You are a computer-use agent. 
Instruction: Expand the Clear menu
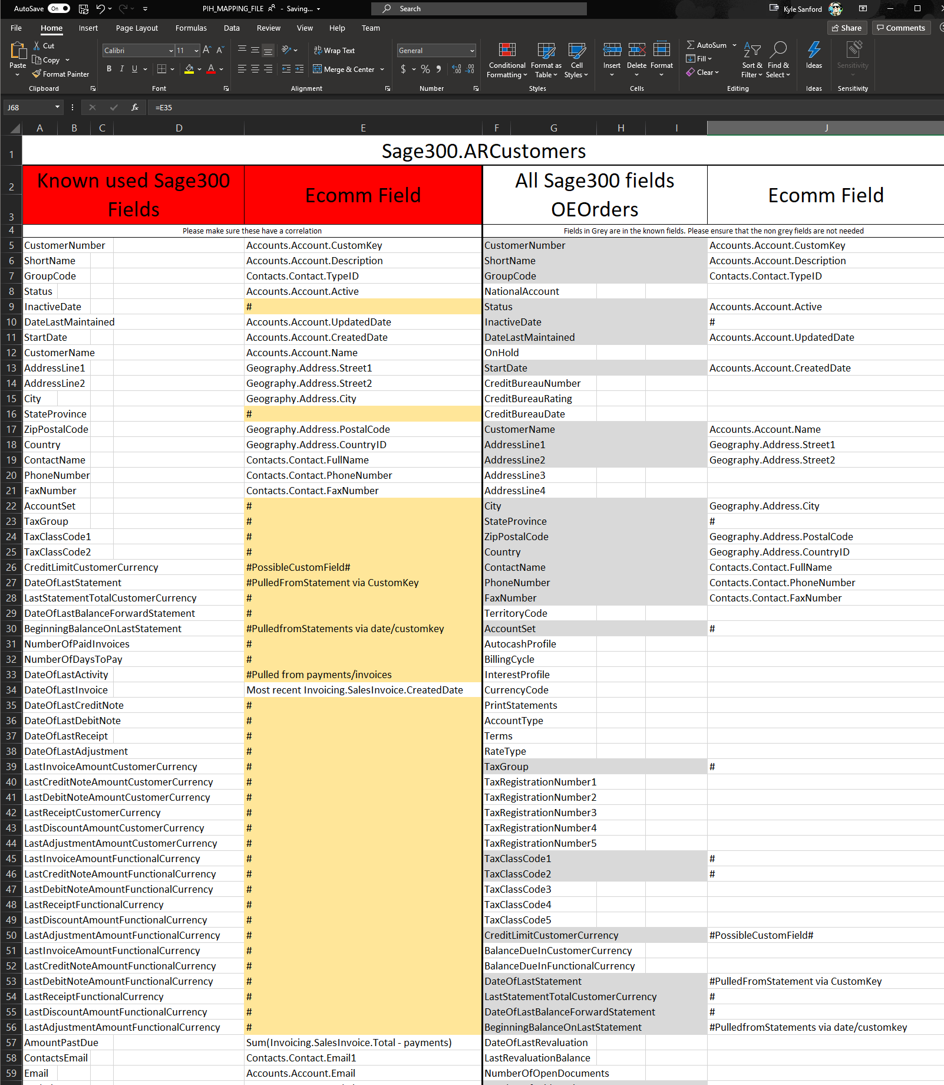702,72
